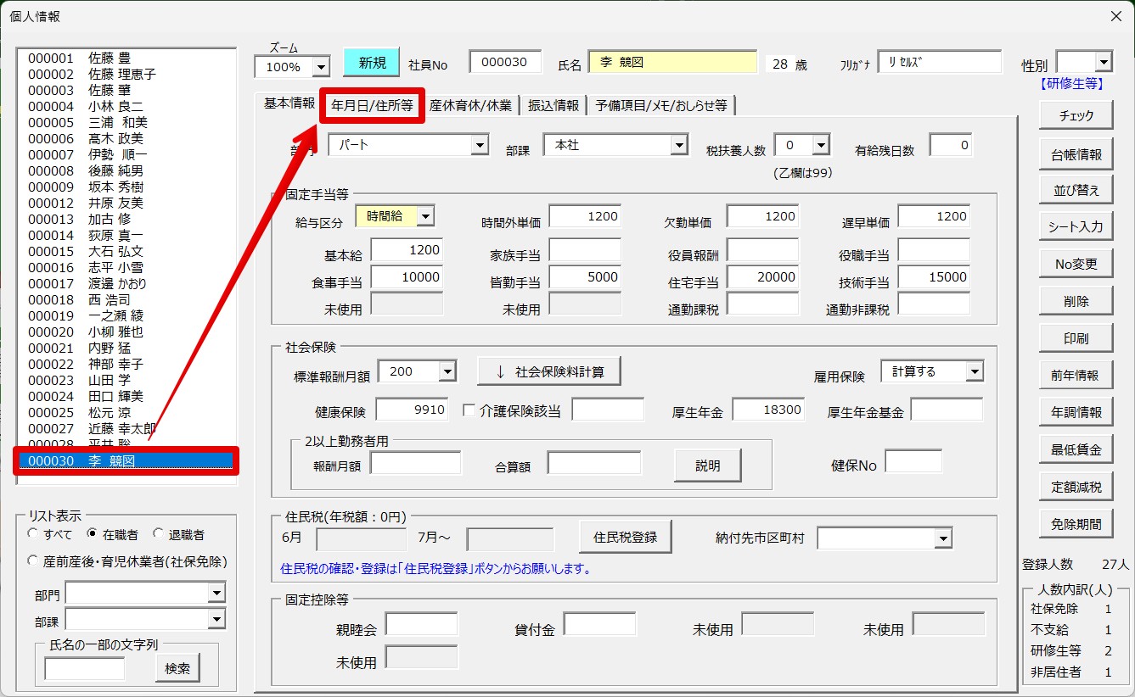Open 台帳情報 from the right panel
This screenshot has height=697, width=1135.
(1076, 154)
